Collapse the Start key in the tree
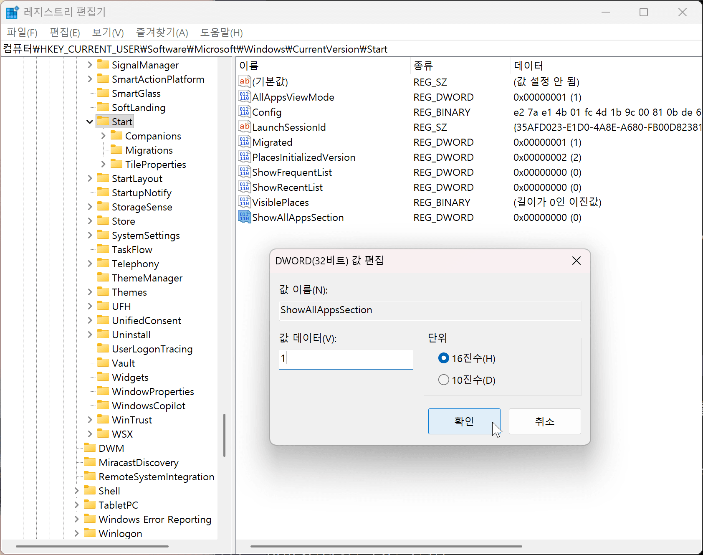 pyautogui.click(x=90, y=122)
